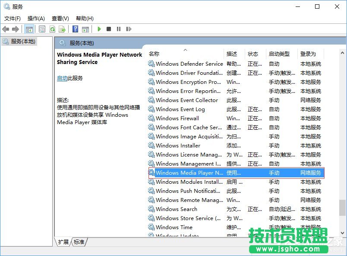Screen dimensions: 347x256
Task: Open the properties dialog icon
Action: click(x=41, y=29)
